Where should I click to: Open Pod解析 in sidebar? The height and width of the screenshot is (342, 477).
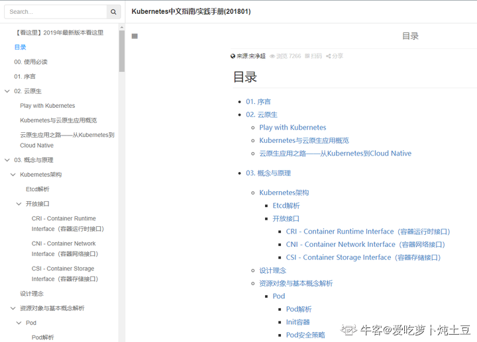(43, 337)
